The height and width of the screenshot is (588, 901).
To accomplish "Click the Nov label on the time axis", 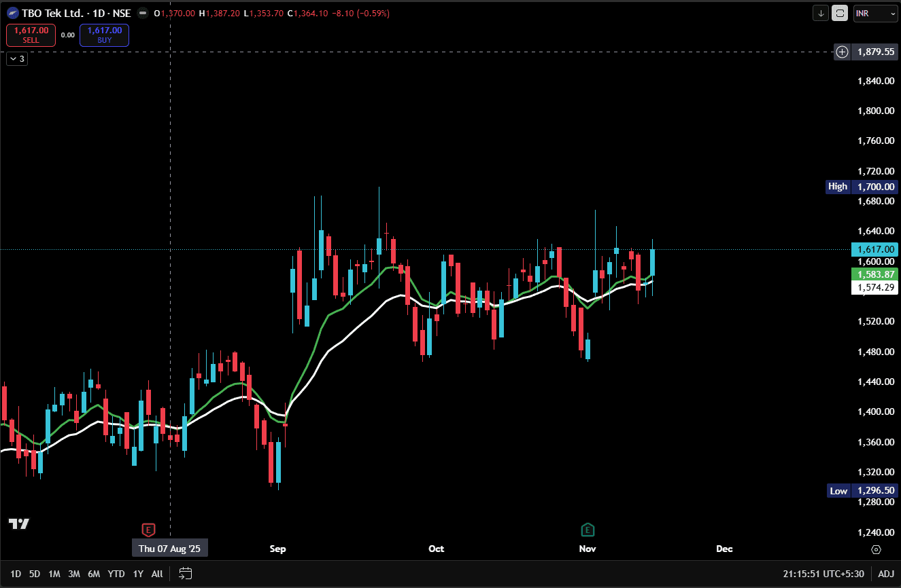I will (588, 549).
